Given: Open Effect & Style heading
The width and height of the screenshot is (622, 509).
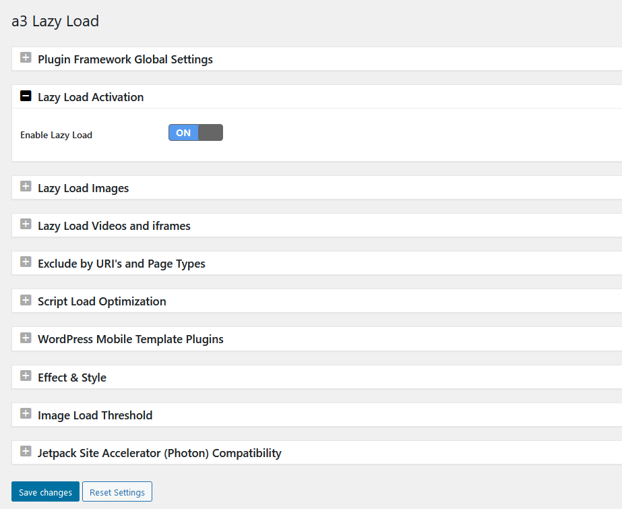Looking at the screenshot, I should [x=72, y=378].
